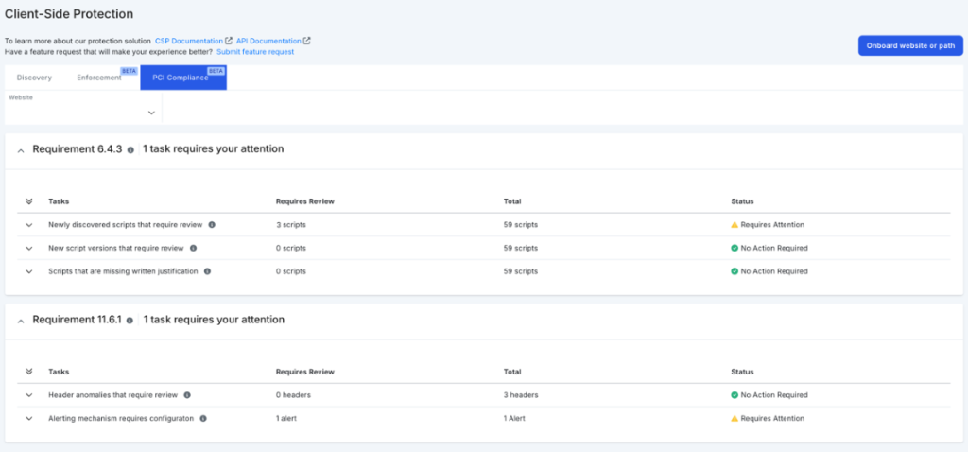
Task: Click info icon for new script versions
Action: [193, 249]
